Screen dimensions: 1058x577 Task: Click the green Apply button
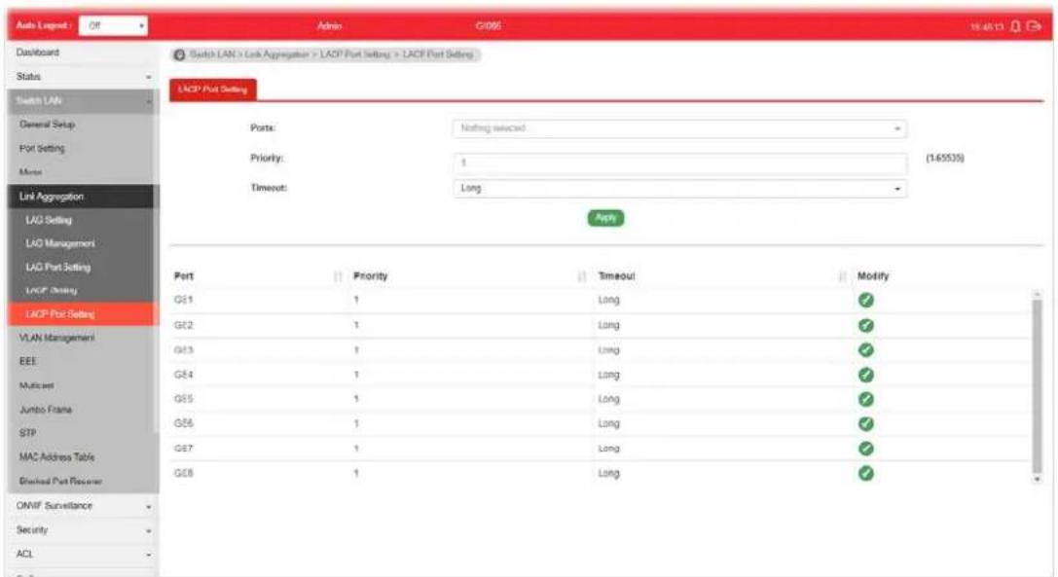pyautogui.click(x=606, y=217)
